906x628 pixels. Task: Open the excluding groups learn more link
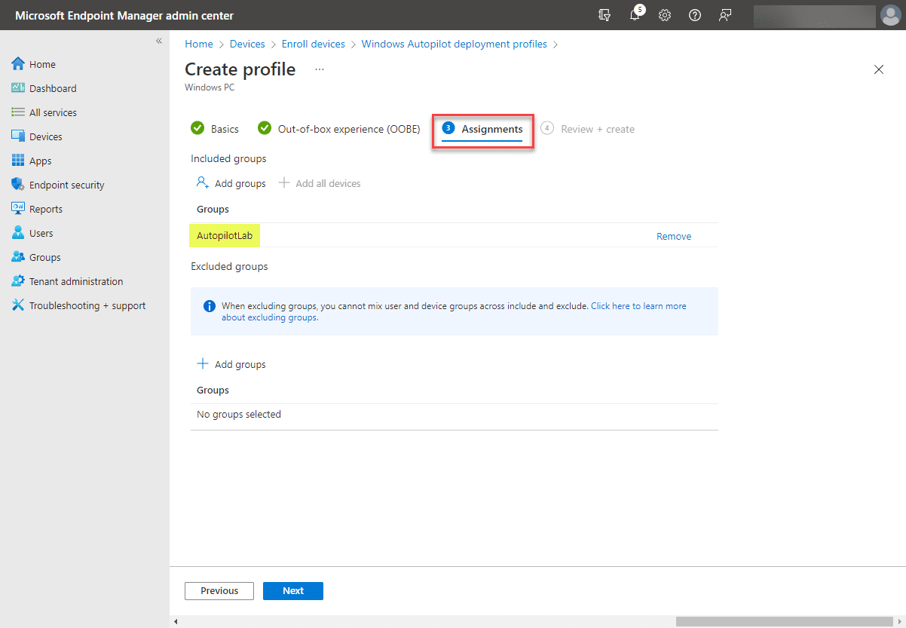tap(640, 305)
